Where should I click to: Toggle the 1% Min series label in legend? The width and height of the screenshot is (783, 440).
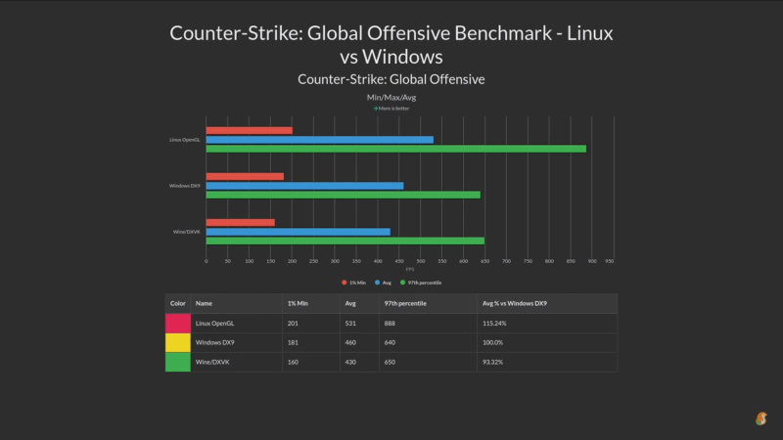[357, 282]
